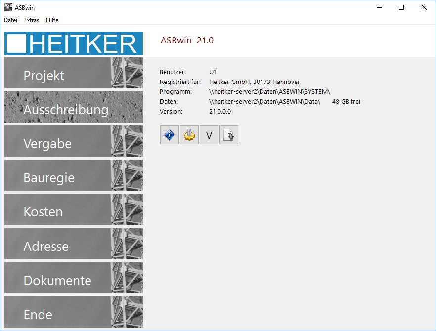The height and width of the screenshot is (331, 436).
Task: Click the 'Programm:' label
Action: (176, 92)
